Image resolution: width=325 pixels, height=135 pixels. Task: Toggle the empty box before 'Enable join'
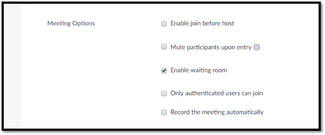click(x=164, y=24)
